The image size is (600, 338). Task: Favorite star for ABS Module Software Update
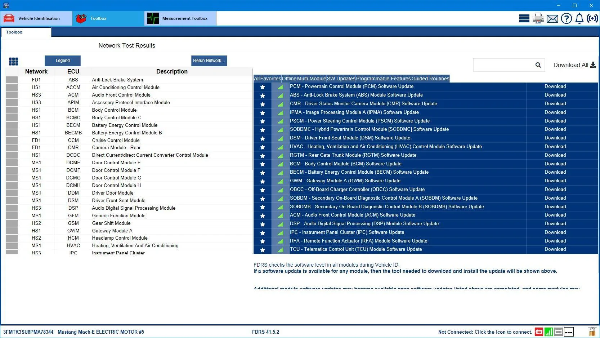coord(263,95)
